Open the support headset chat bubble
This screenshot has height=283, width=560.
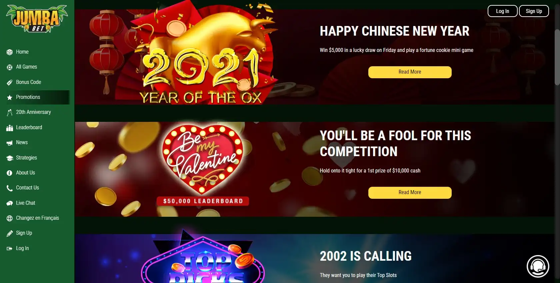click(x=538, y=266)
